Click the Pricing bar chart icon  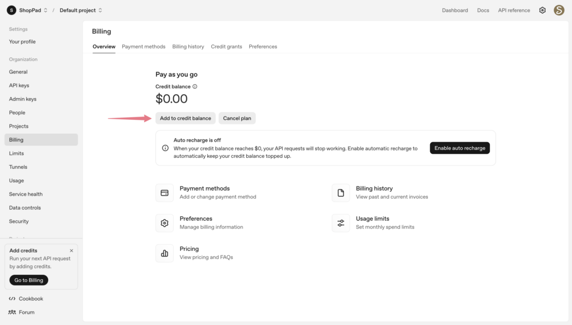[164, 253]
